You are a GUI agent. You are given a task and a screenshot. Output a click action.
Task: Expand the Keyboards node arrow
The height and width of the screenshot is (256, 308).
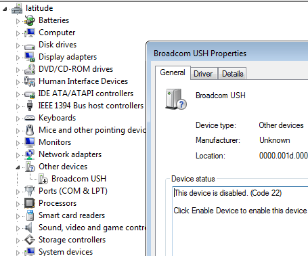18,119
